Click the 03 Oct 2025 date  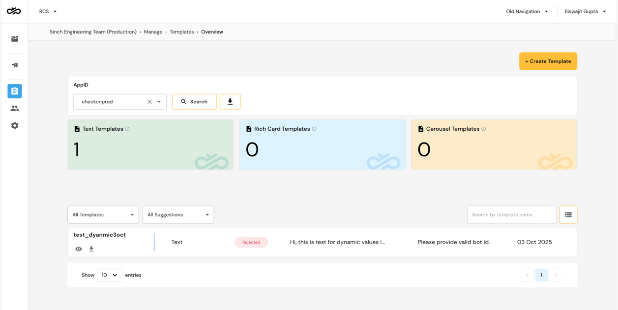(x=534, y=242)
